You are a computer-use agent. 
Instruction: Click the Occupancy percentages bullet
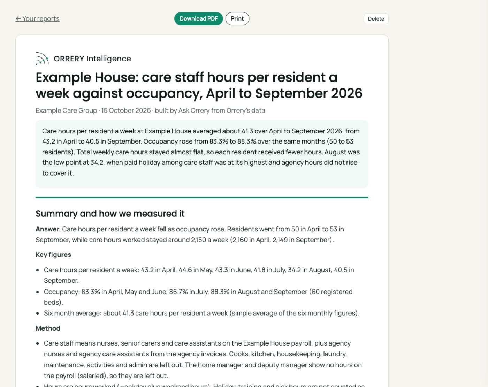(x=198, y=297)
